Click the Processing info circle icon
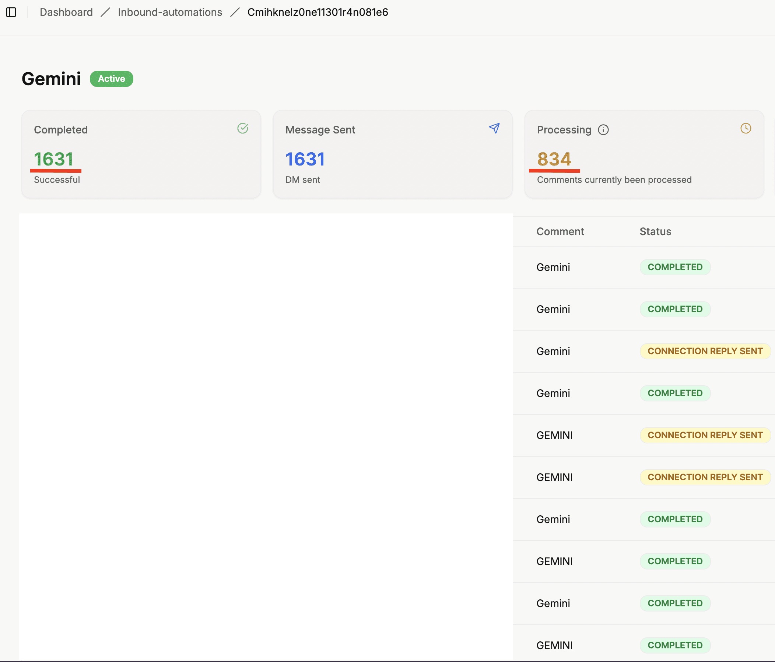Screen dimensions: 775x662 pyautogui.click(x=603, y=130)
